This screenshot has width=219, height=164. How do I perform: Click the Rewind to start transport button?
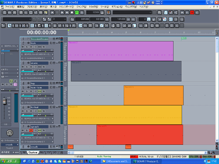[x=52, y=13]
